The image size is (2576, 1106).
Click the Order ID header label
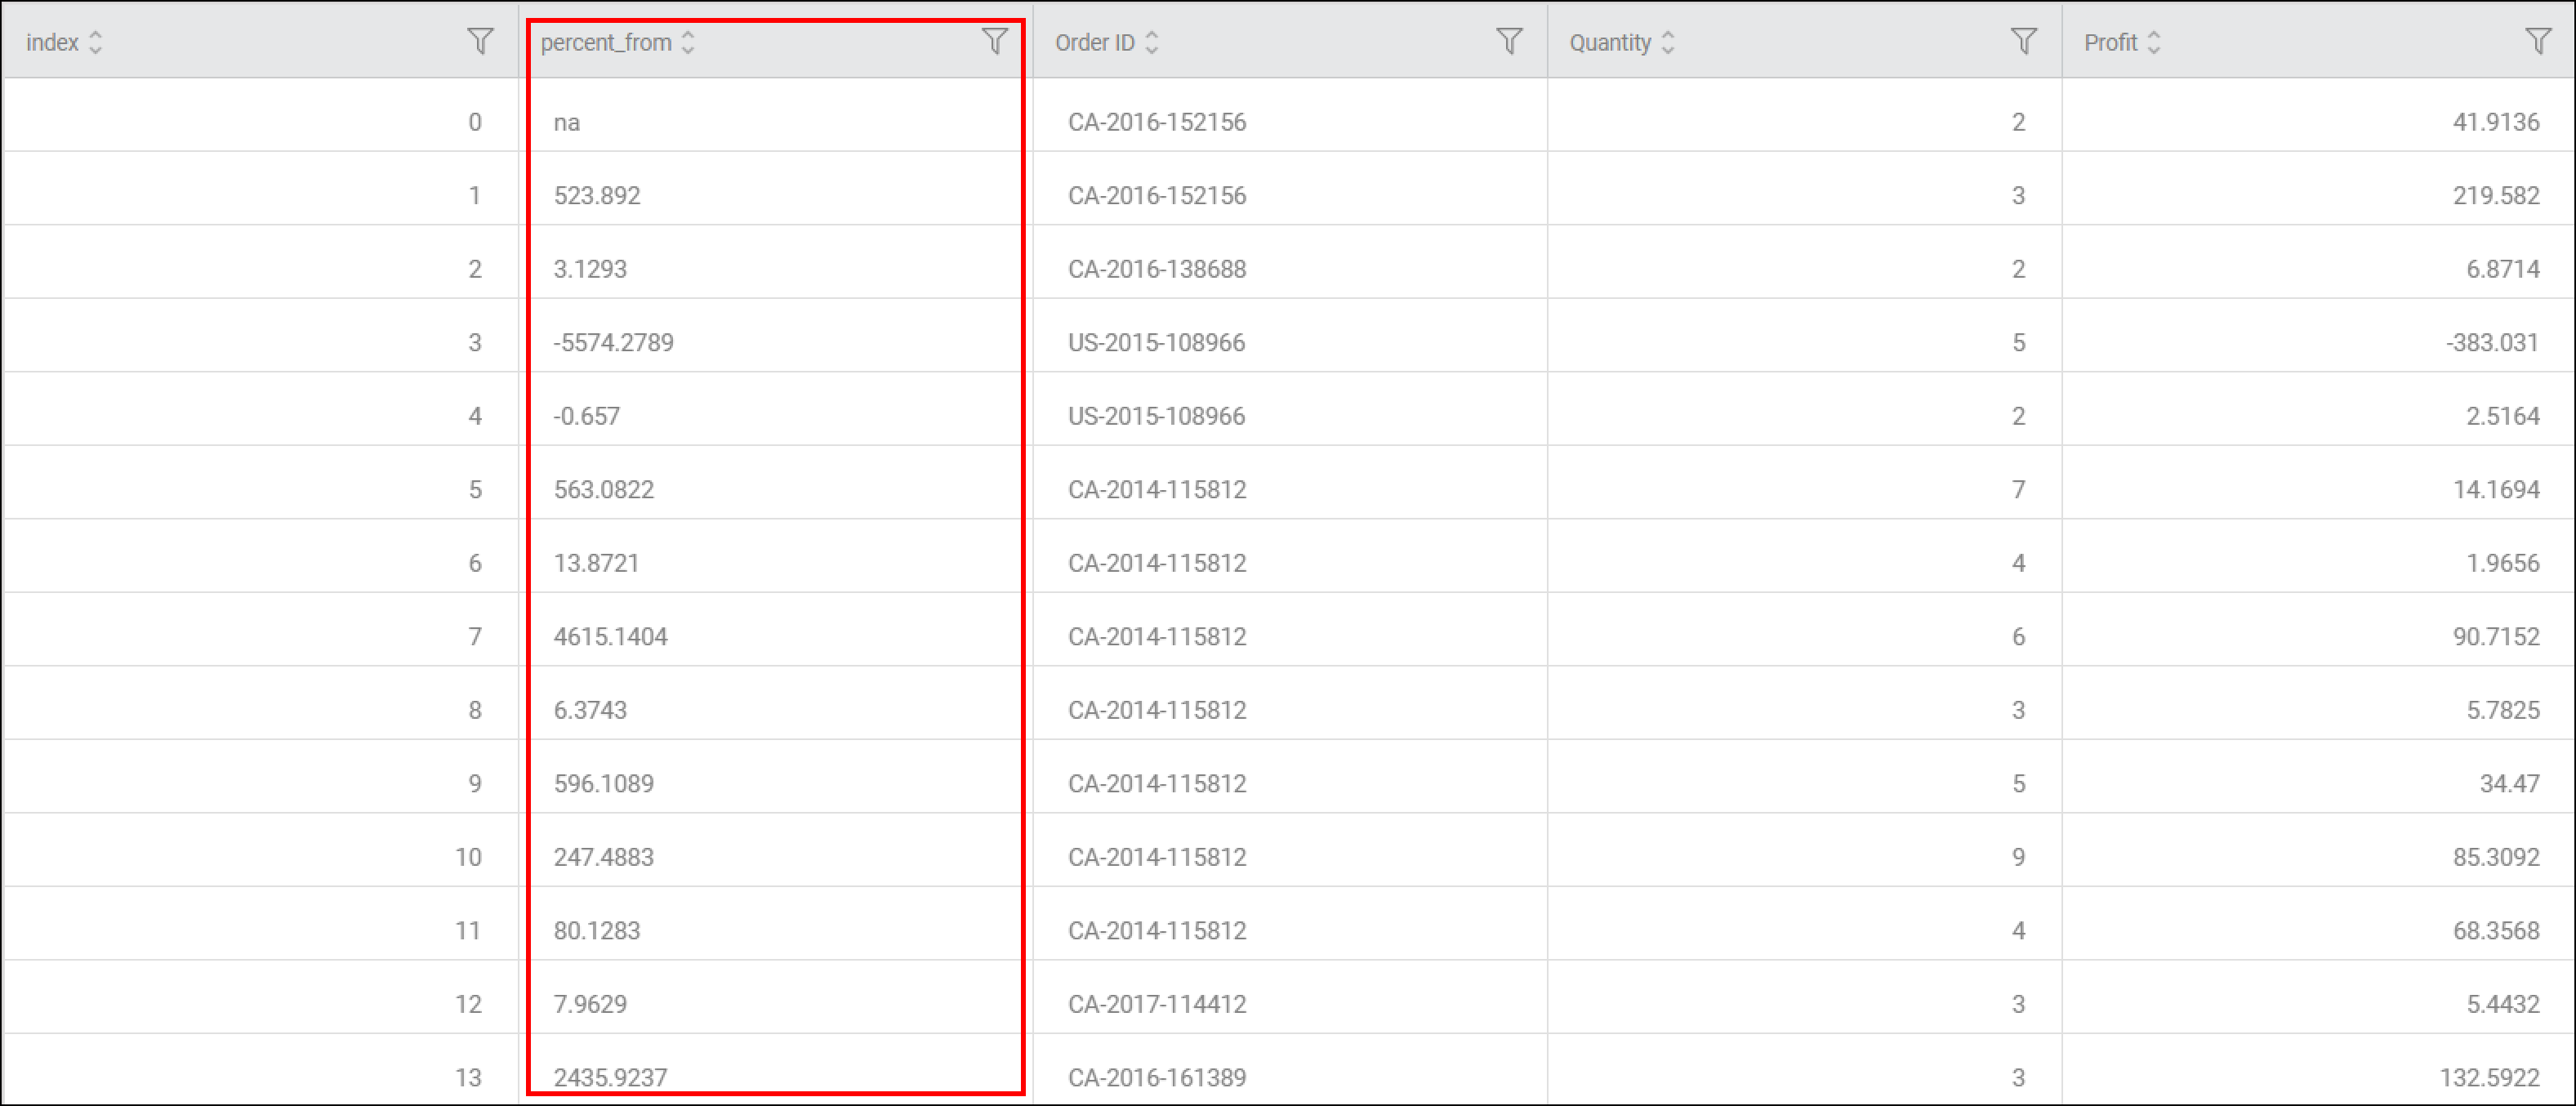(1095, 42)
